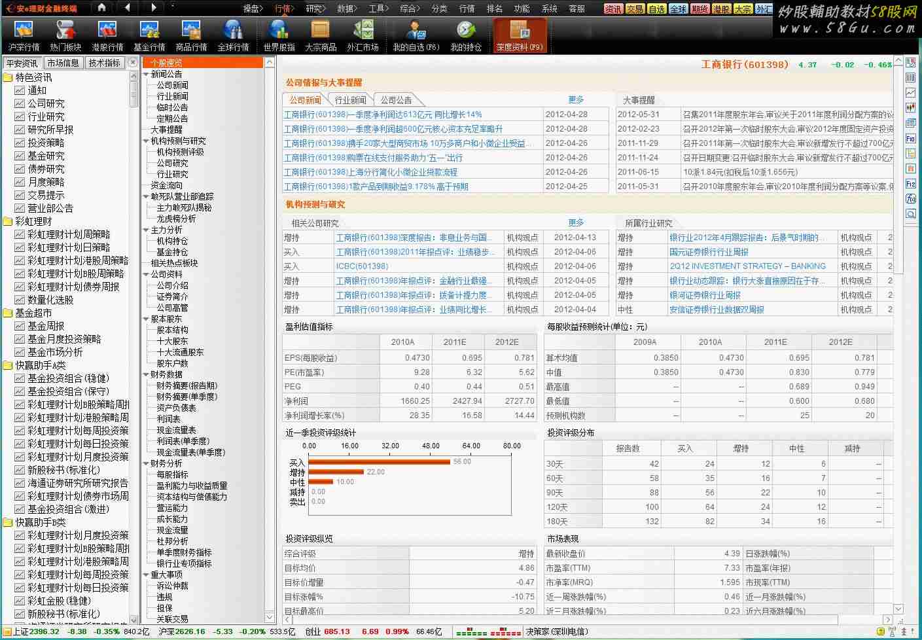Screen dimensions: 922x640
Task: Open report 国元证券银行行业周报
Action: pos(709,252)
